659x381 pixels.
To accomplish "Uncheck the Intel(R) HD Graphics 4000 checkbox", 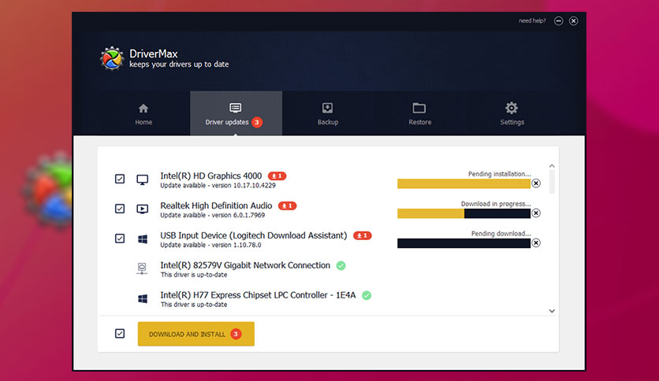I will [120, 179].
